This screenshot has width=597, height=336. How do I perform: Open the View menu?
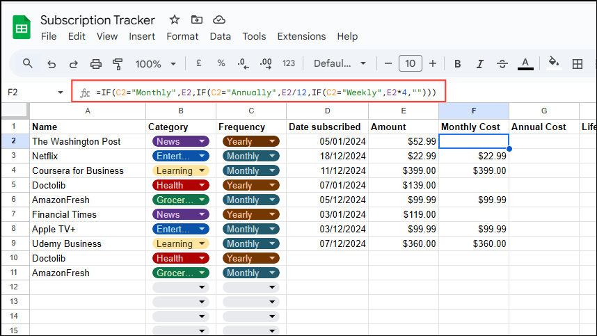[107, 36]
